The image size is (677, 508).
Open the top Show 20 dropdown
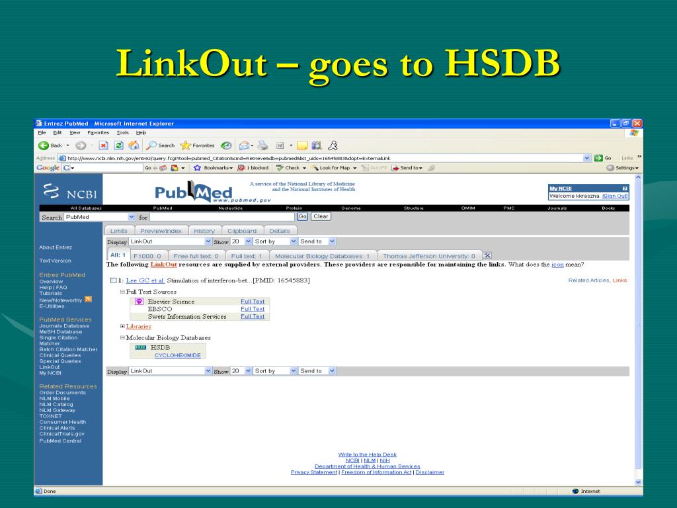tap(249, 241)
